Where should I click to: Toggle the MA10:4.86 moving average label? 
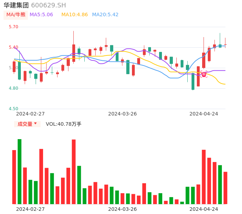(74, 15)
